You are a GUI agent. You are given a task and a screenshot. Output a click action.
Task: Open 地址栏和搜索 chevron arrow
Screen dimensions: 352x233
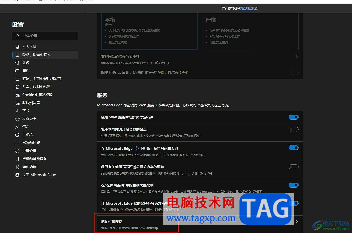[297, 221]
